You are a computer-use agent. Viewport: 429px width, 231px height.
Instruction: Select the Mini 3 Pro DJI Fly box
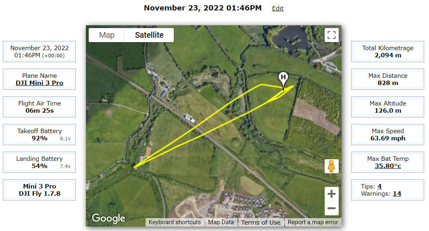39,190
